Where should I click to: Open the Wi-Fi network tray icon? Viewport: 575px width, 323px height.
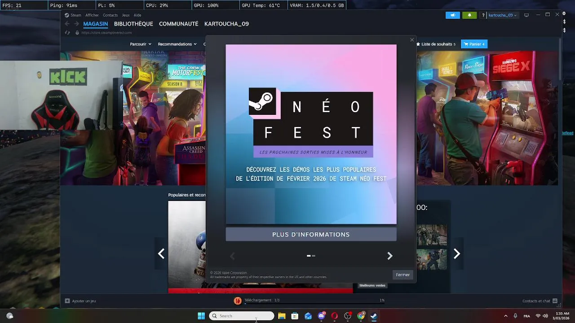(538, 316)
